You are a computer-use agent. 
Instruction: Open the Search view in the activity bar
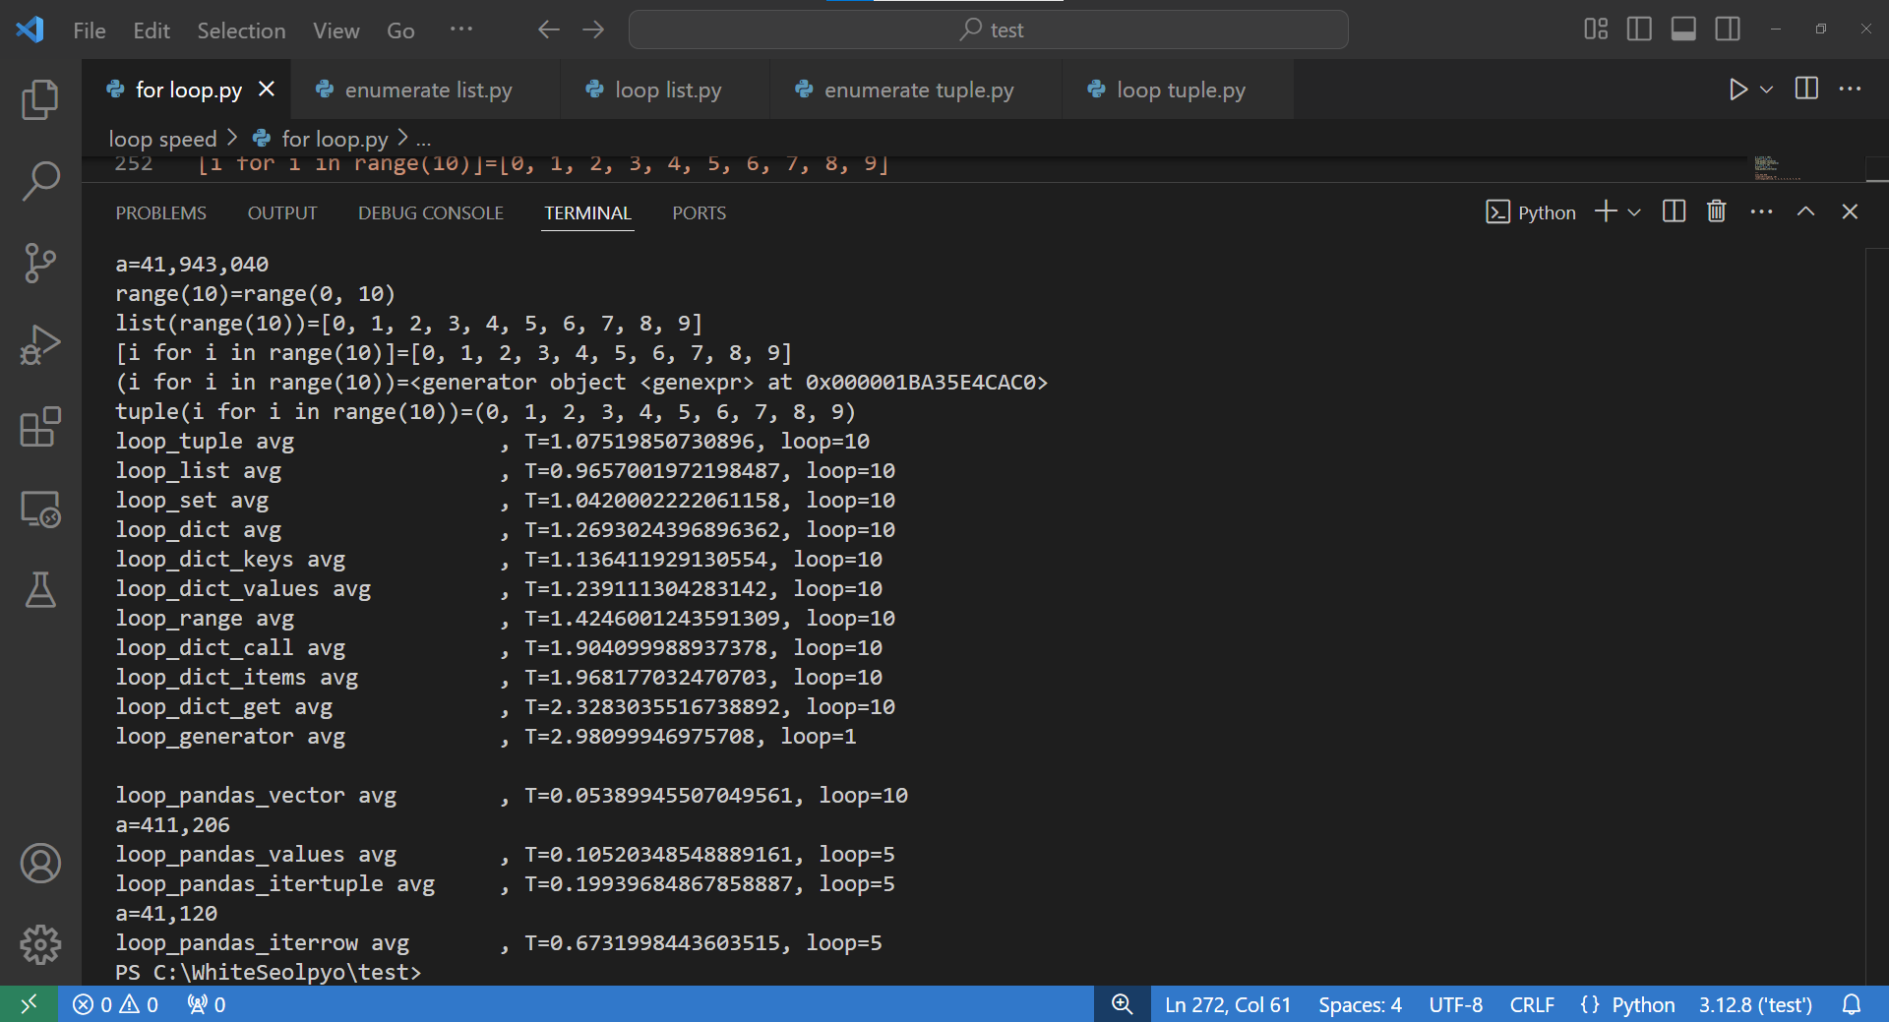coord(40,181)
